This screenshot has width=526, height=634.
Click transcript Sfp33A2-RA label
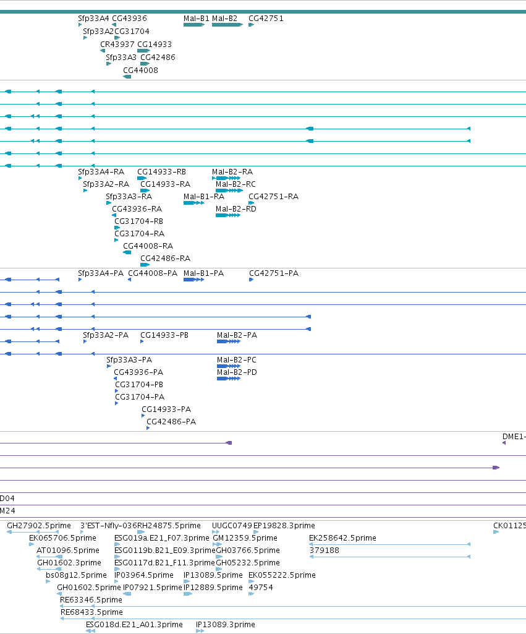[x=106, y=184]
